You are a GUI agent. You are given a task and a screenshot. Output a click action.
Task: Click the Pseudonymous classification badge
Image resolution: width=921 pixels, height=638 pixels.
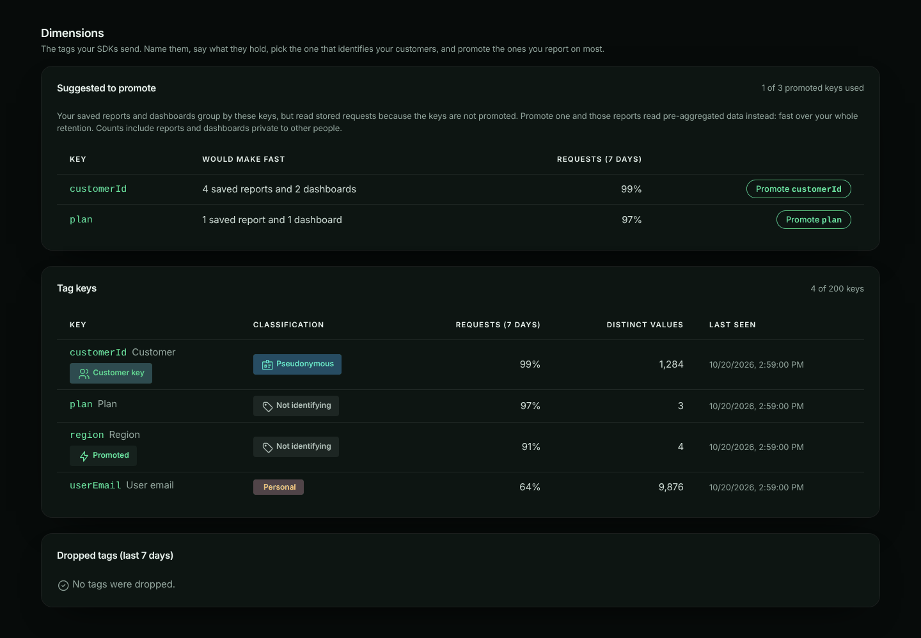297,364
